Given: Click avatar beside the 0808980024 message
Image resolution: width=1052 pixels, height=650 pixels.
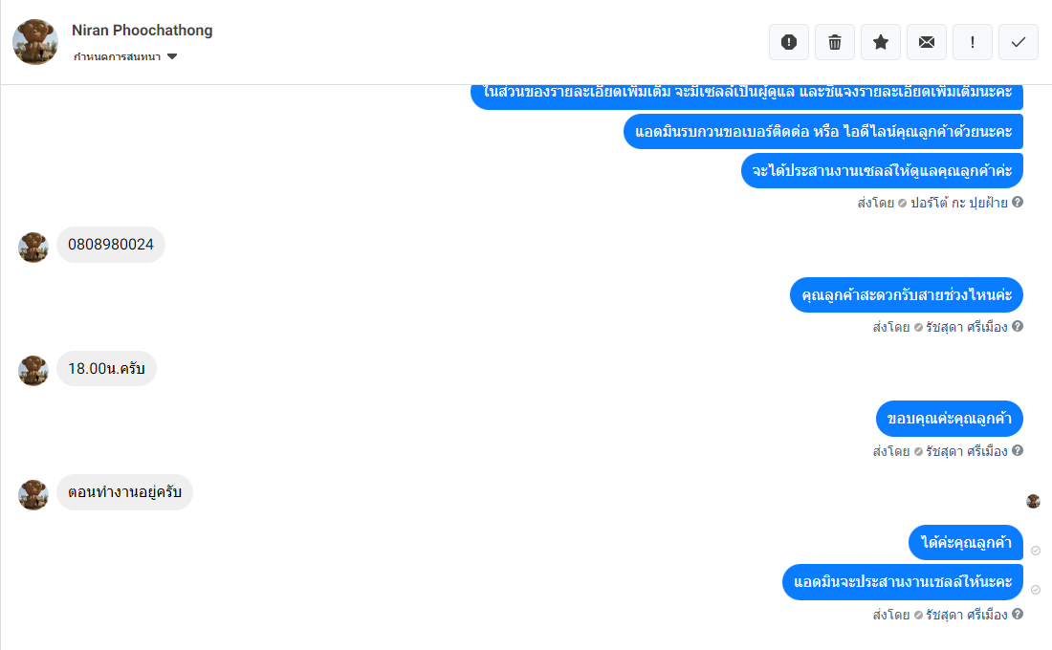Looking at the screenshot, I should [x=33, y=248].
